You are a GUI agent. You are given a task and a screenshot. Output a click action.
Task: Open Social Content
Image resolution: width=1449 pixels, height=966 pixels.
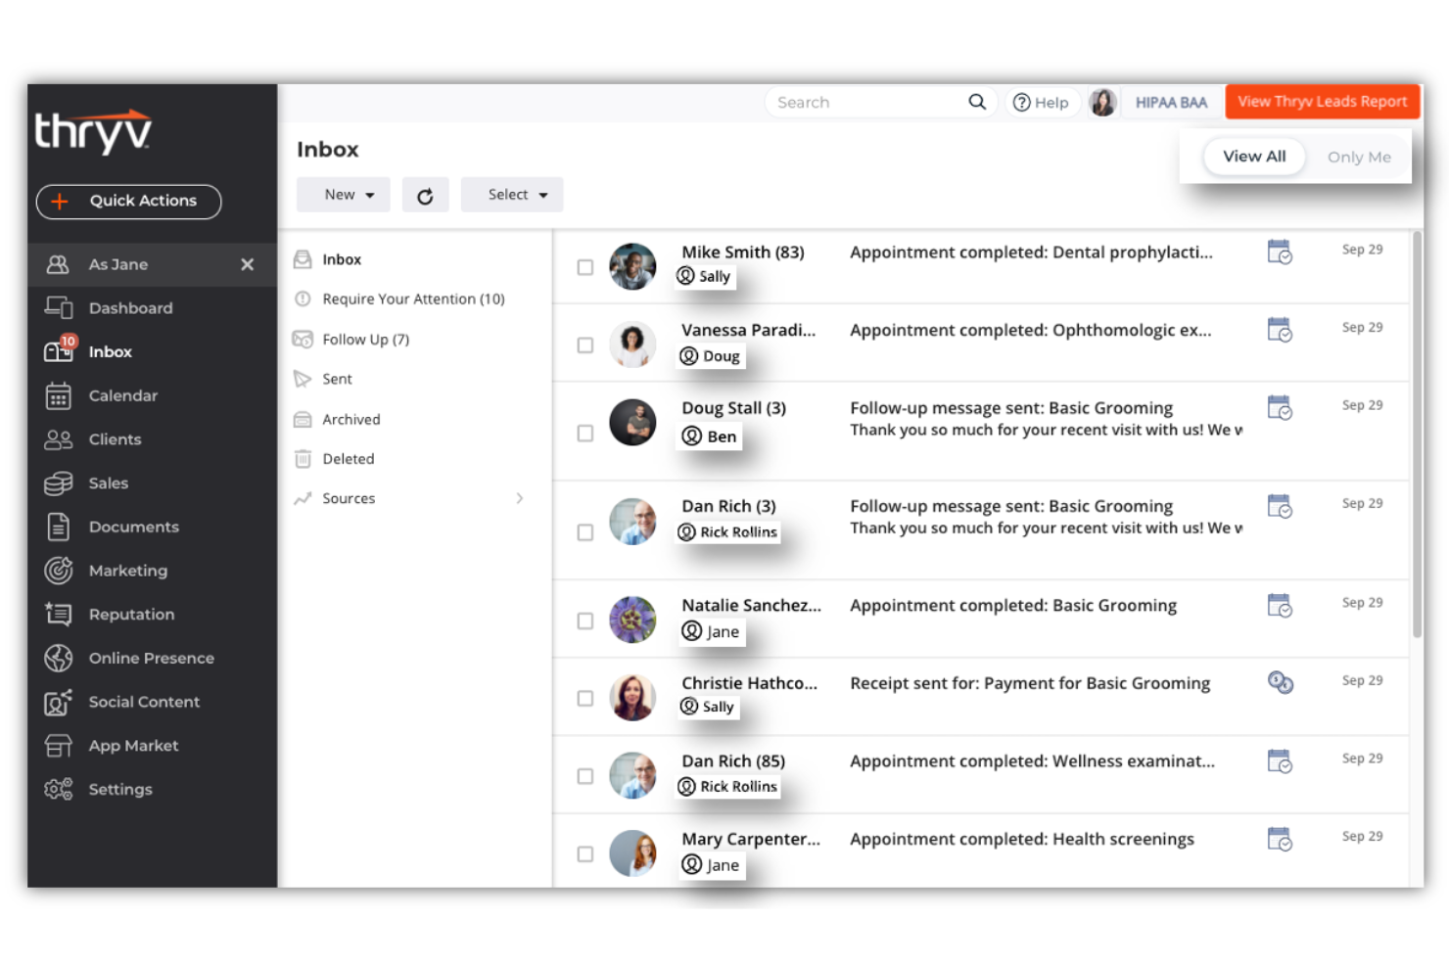[x=144, y=702]
